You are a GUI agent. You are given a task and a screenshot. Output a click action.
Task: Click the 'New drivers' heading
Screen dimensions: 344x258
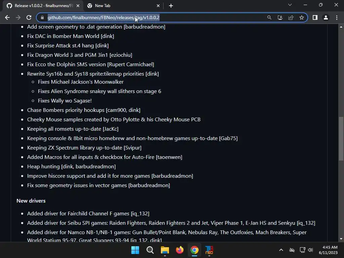point(31,201)
